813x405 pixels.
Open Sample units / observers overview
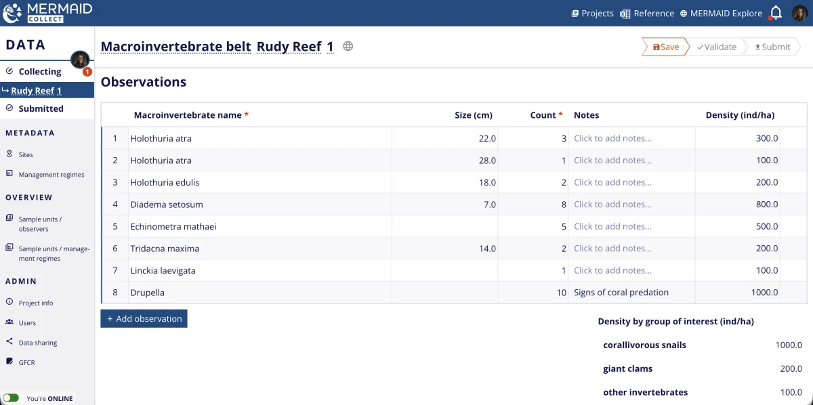[x=40, y=223]
